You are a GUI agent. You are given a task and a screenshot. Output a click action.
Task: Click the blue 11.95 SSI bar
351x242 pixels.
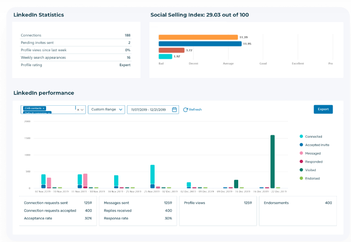tap(200, 44)
